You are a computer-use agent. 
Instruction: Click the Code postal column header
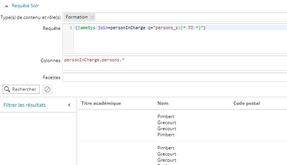coord(246,103)
